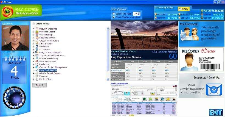The width and height of the screenshot is (225, 117).
Task: Disable Show Weather Animation checkbox
Action: coord(114,17)
